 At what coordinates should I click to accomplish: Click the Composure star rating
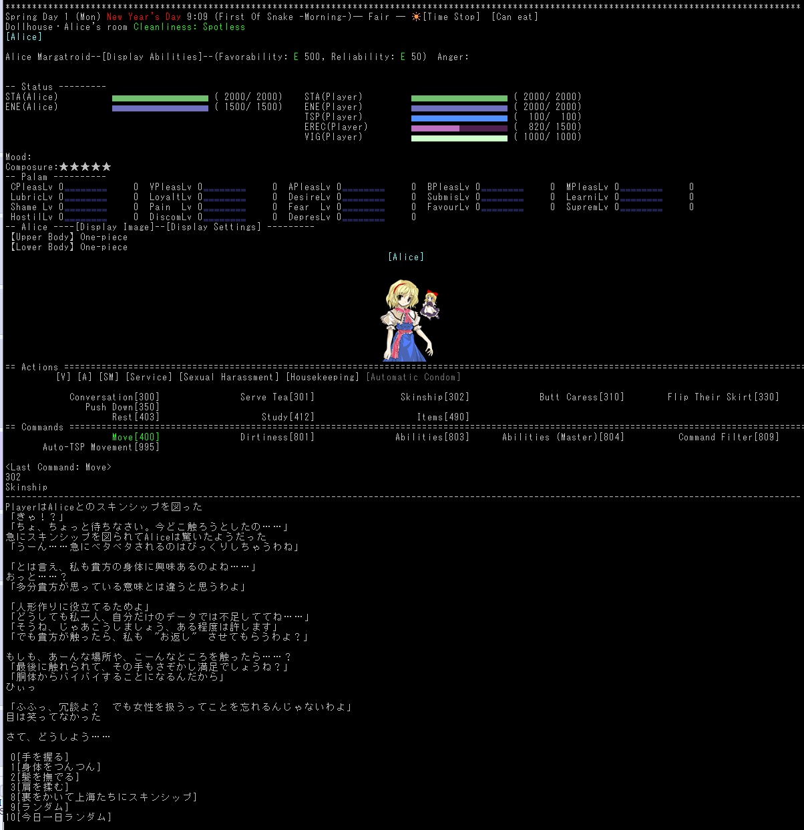[x=85, y=167]
